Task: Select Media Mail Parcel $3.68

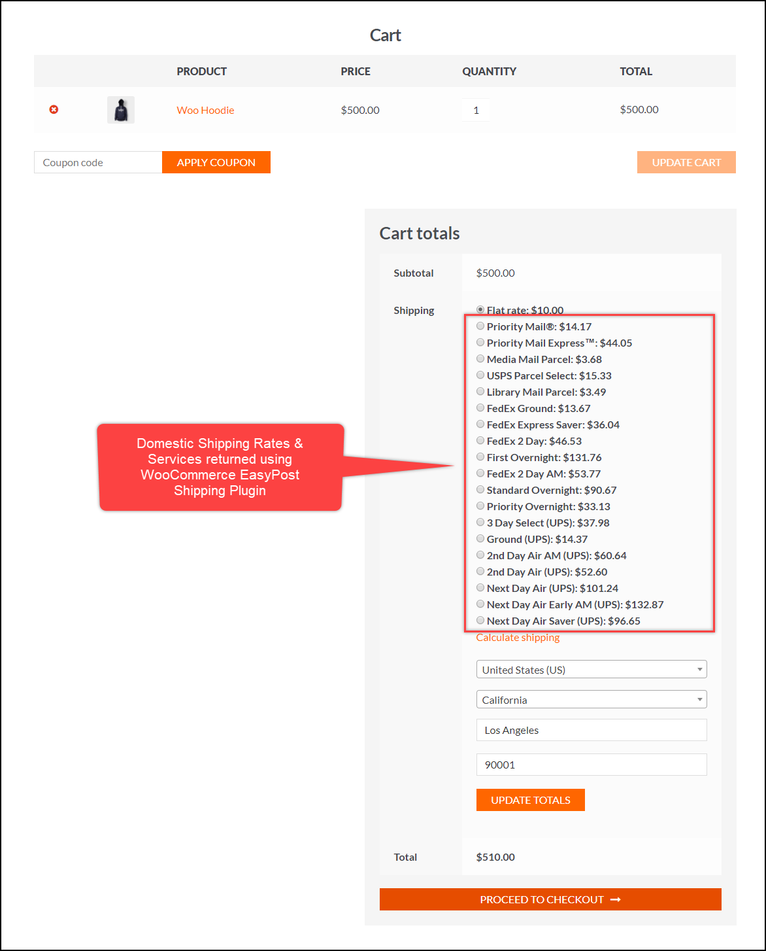Action: pyautogui.click(x=480, y=358)
